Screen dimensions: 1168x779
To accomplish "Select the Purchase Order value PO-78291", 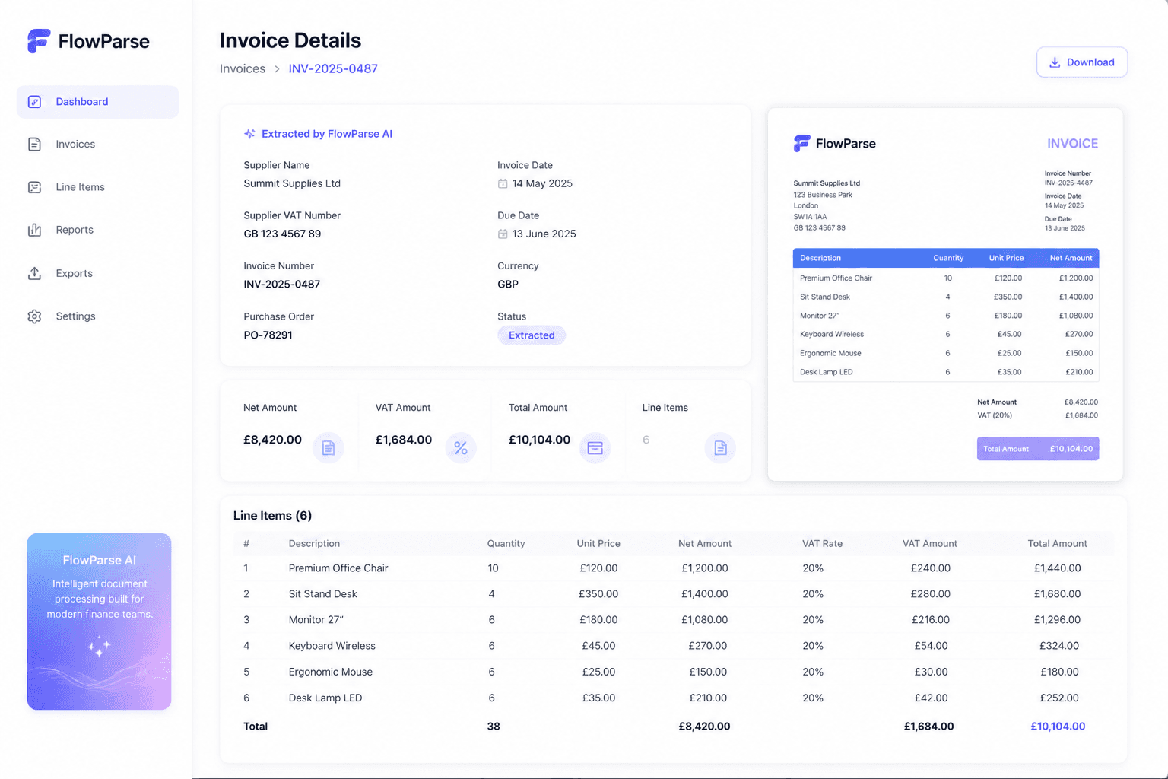I will point(268,335).
